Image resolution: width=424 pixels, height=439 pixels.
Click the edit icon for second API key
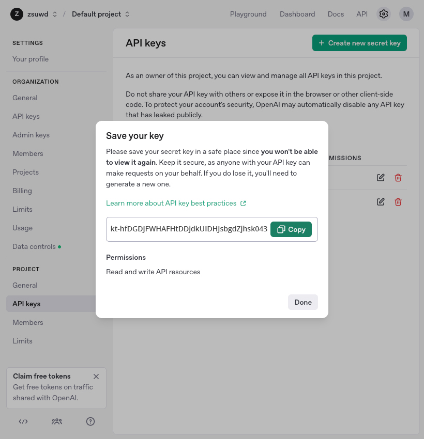(x=380, y=202)
